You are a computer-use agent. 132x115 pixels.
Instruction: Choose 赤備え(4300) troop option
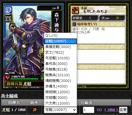pyautogui.click(x=60, y=86)
